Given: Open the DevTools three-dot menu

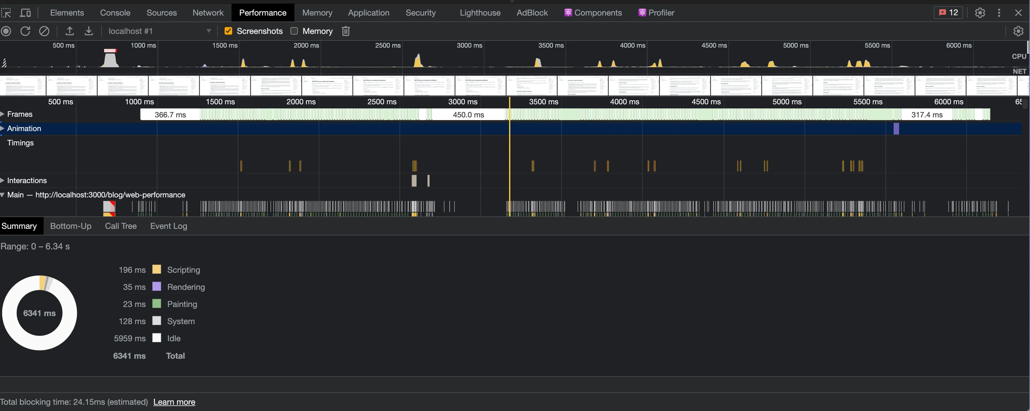Looking at the screenshot, I should coord(999,13).
